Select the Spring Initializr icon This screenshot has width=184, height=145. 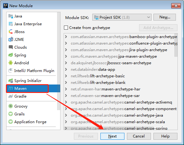[x=11, y=80]
